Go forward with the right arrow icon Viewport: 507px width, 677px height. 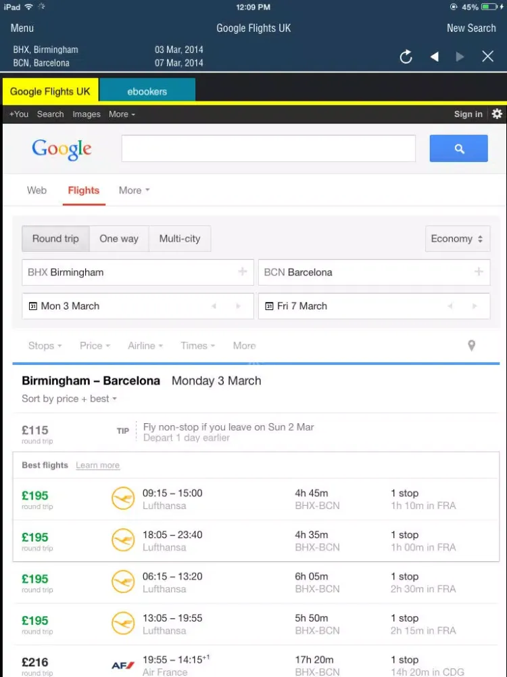[460, 57]
